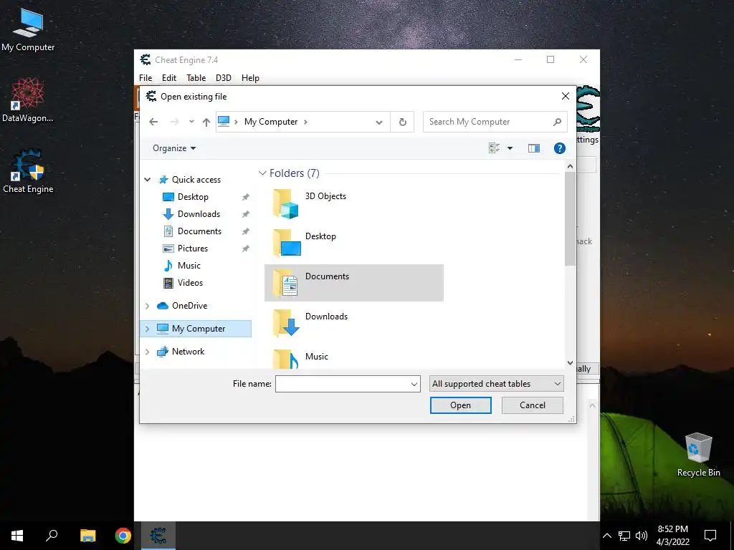
Task: Click the Cancel button
Action: pyautogui.click(x=533, y=405)
